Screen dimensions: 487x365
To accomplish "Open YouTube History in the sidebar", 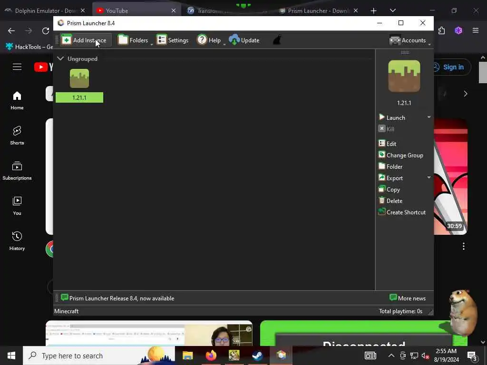I will [x=17, y=241].
